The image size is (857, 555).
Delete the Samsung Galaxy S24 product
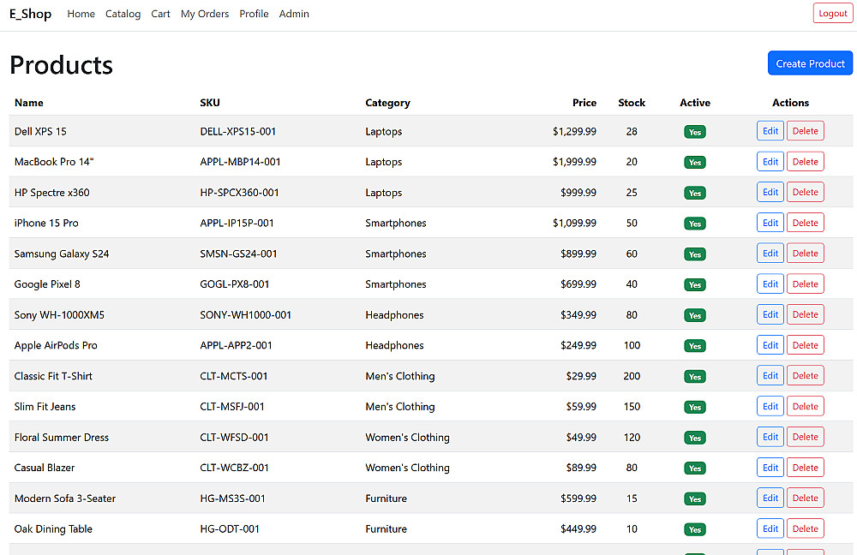805,254
